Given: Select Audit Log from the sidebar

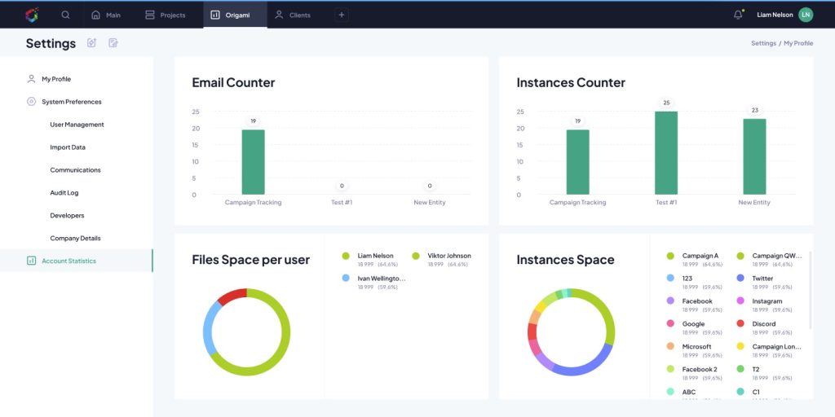Looking at the screenshot, I should [64, 193].
